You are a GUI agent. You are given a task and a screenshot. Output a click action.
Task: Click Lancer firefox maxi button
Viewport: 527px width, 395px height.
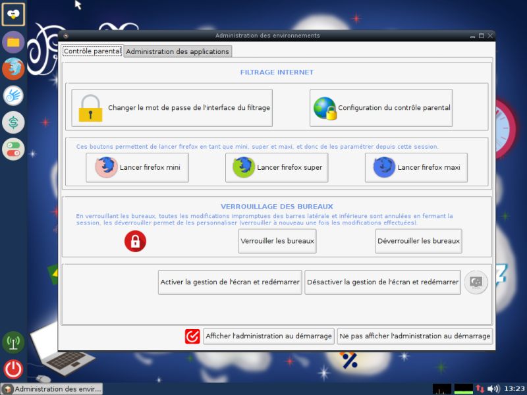click(416, 168)
